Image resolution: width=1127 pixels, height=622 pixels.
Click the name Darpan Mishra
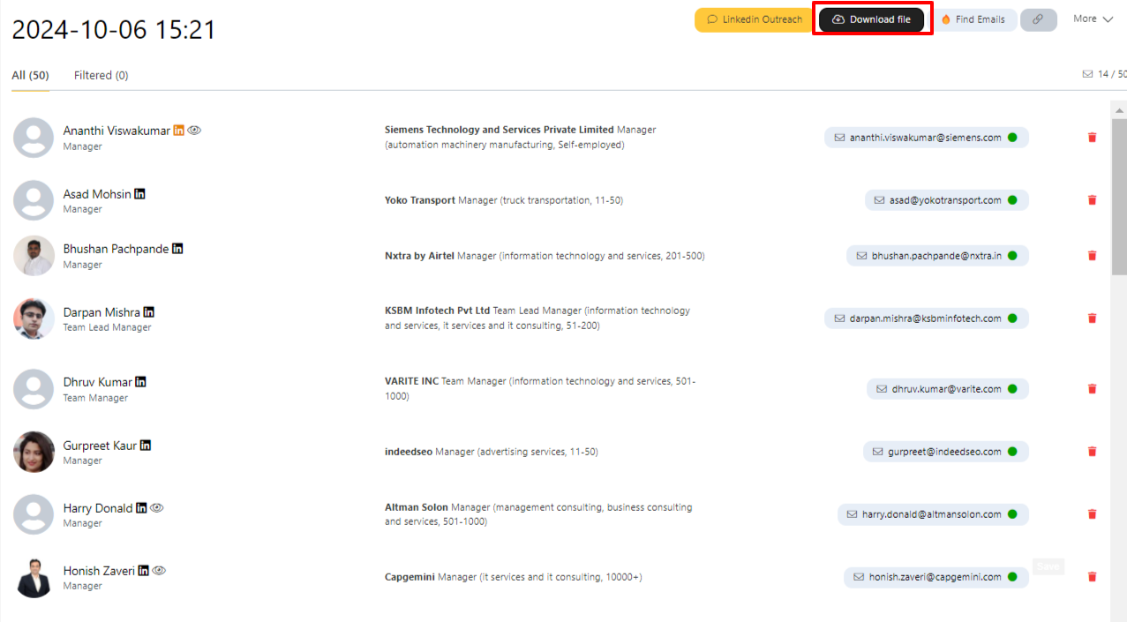(x=101, y=312)
